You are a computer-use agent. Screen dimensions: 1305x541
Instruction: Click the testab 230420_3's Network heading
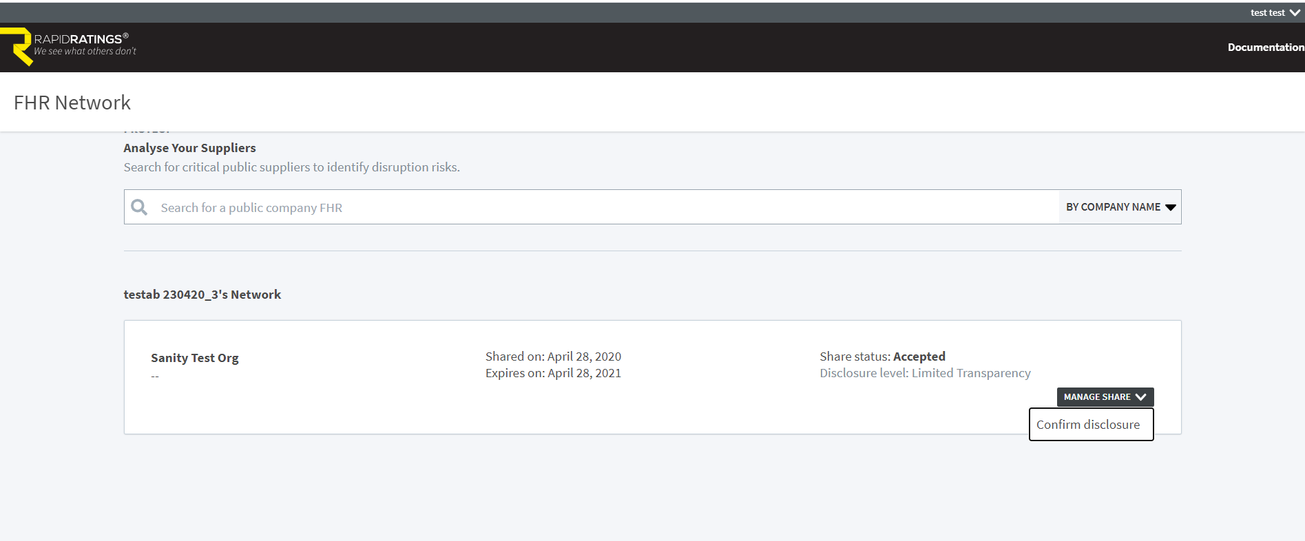(x=202, y=295)
